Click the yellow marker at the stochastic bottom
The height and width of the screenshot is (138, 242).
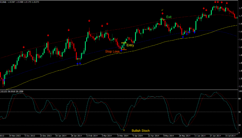pyautogui.click(x=124, y=130)
